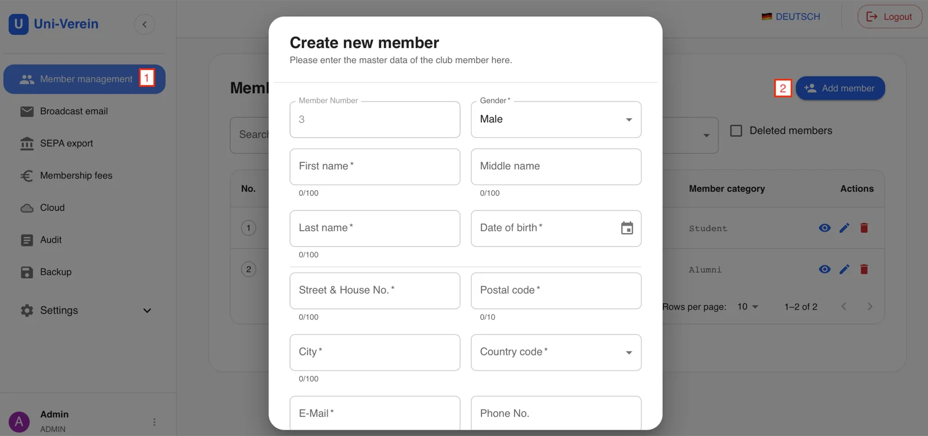Open the Gender dropdown
This screenshot has height=436, width=928.
click(x=556, y=119)
